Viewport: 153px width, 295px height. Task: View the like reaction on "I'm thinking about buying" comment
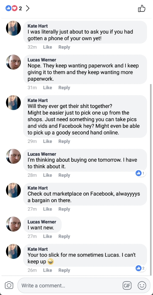(141, 173)
